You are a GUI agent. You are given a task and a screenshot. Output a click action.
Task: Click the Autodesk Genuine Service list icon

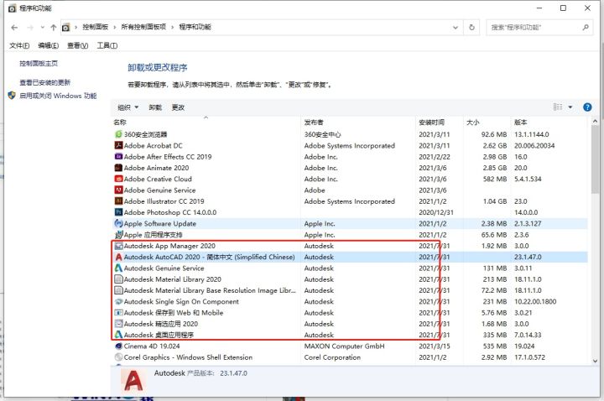click(x=118, y=268)
